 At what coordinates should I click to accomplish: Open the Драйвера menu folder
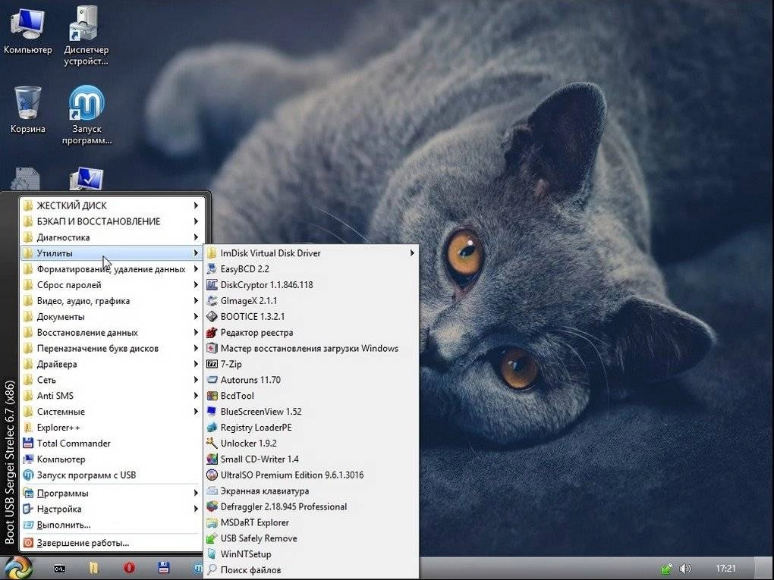(111, 364)
